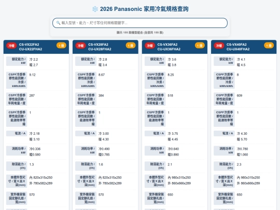Select the page title '2026 Panasonic 家用冷氣規格查詢'
Image resolution: width=280 pixels, height=210 pixels.
pyautogui.click(x=144, y=9)
